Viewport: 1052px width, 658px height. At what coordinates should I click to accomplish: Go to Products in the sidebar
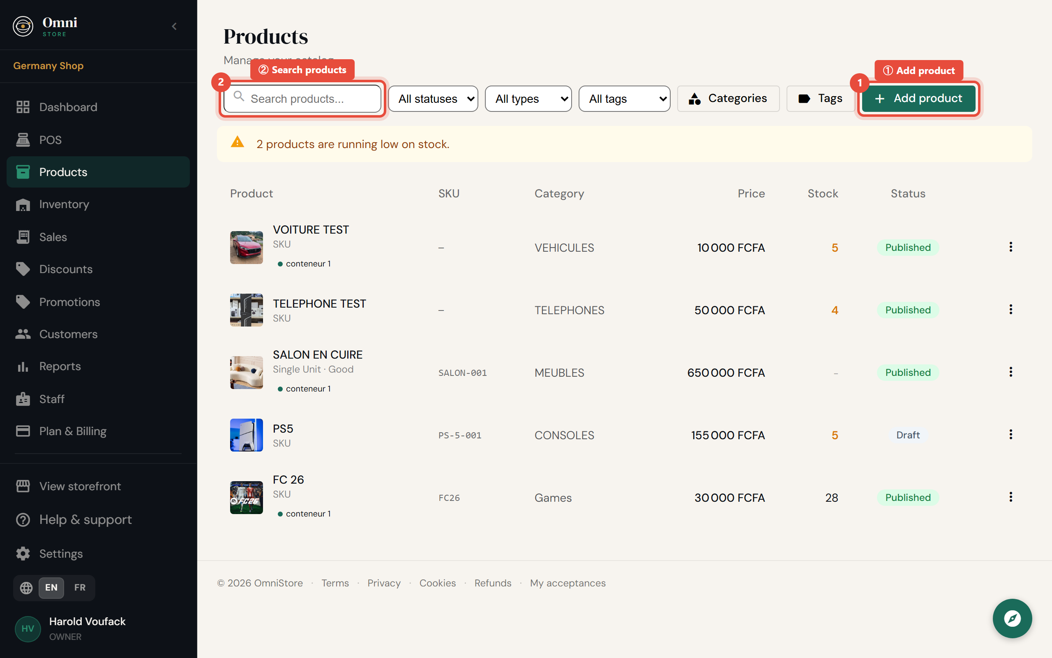tap(98, 172)
